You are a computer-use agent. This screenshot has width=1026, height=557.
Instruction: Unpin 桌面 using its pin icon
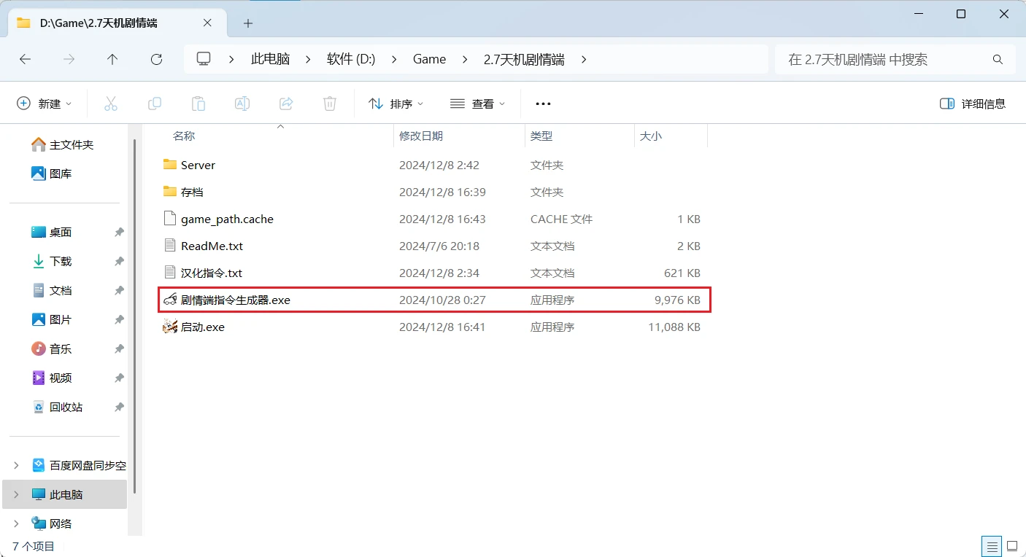click(x=119, y=232)
